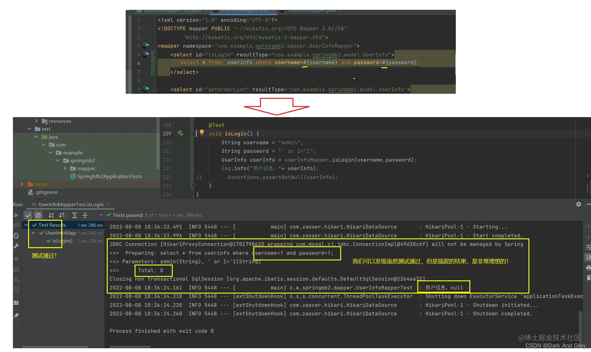
Task: Sort test results alphabetically
Action: tap(51, 215)
